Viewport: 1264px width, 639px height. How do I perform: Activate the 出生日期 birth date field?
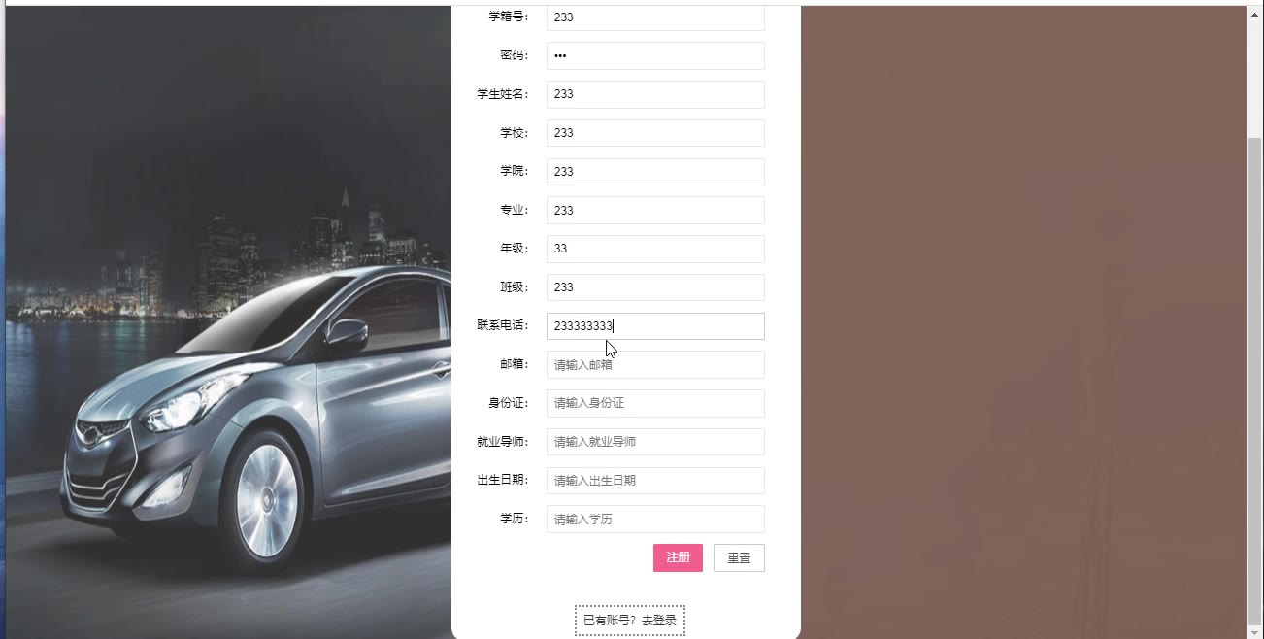click(x=655, y=481)
